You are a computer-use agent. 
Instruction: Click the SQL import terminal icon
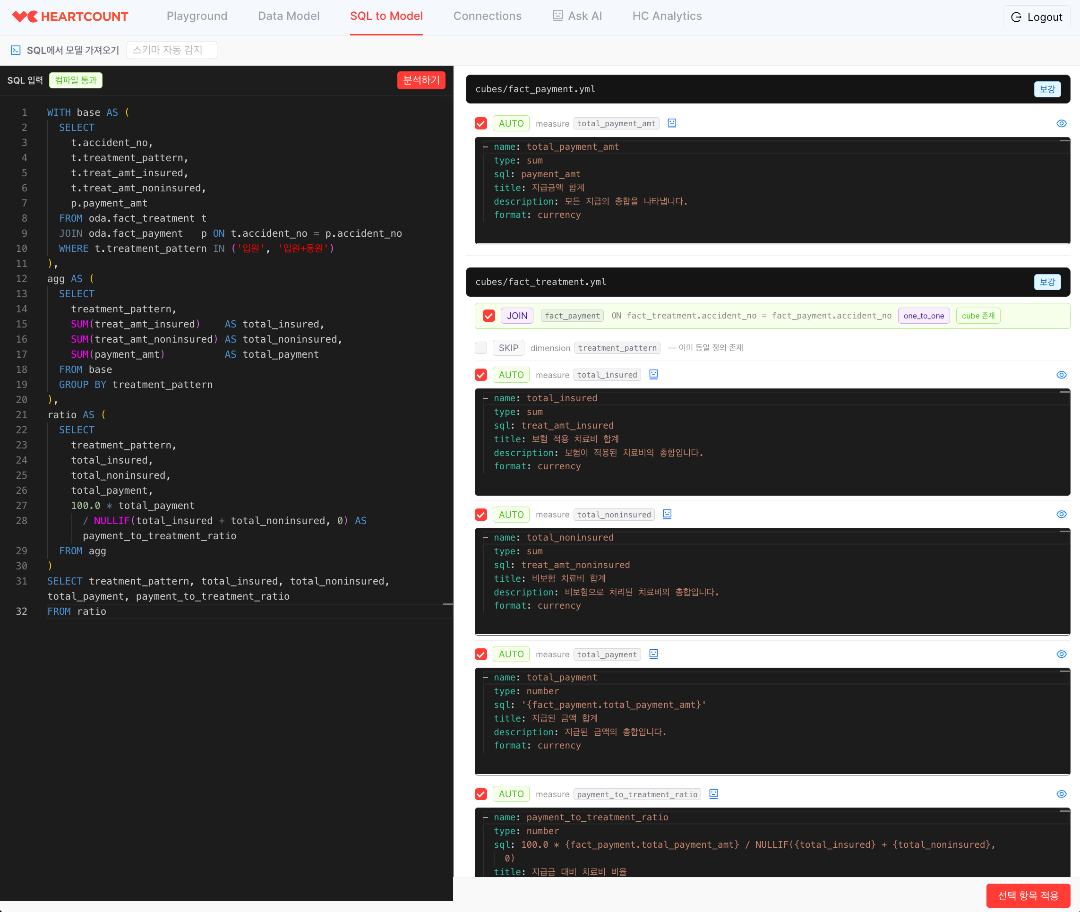coord(16,50)
